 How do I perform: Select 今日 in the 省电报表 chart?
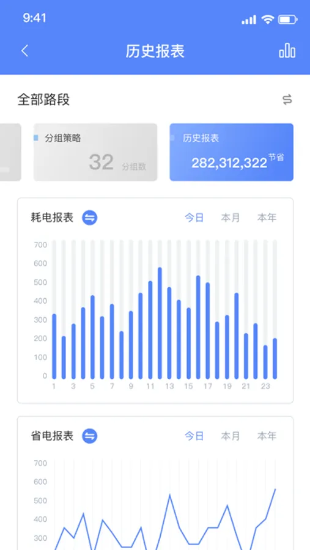pyautogui.click(x=194, y=436)
